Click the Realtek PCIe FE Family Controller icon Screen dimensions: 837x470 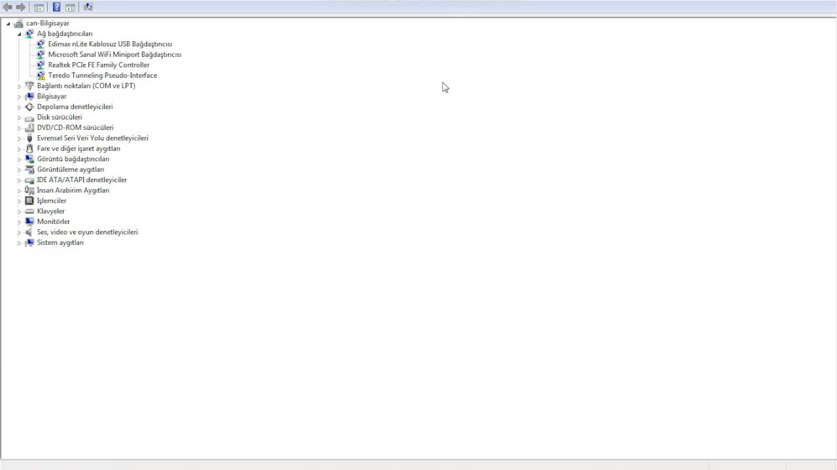41,65
